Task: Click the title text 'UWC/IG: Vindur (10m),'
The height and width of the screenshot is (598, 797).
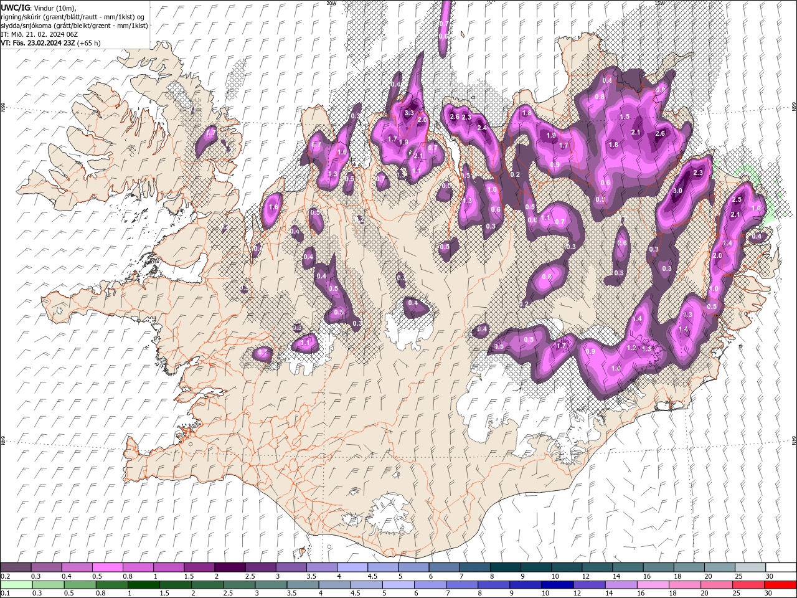Action: point(39,7)
